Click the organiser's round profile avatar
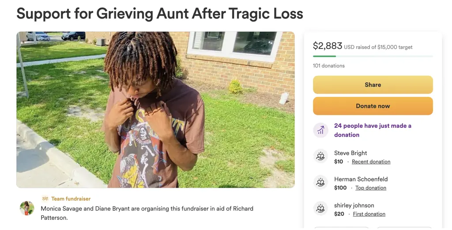Viewport: 452px width, 230px height. click(27, 208)
